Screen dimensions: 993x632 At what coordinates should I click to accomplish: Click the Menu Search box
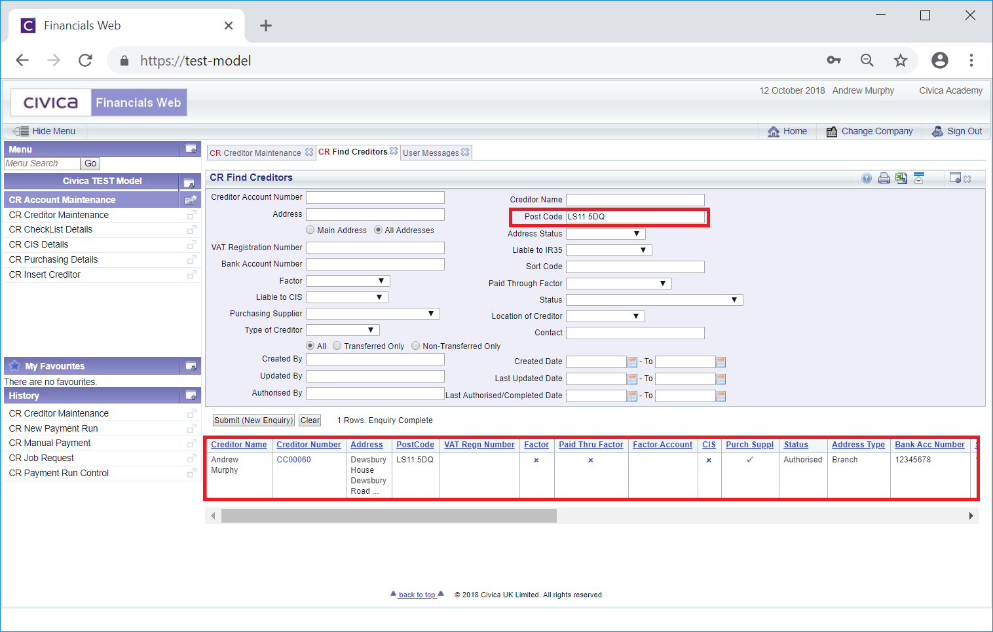42,164
